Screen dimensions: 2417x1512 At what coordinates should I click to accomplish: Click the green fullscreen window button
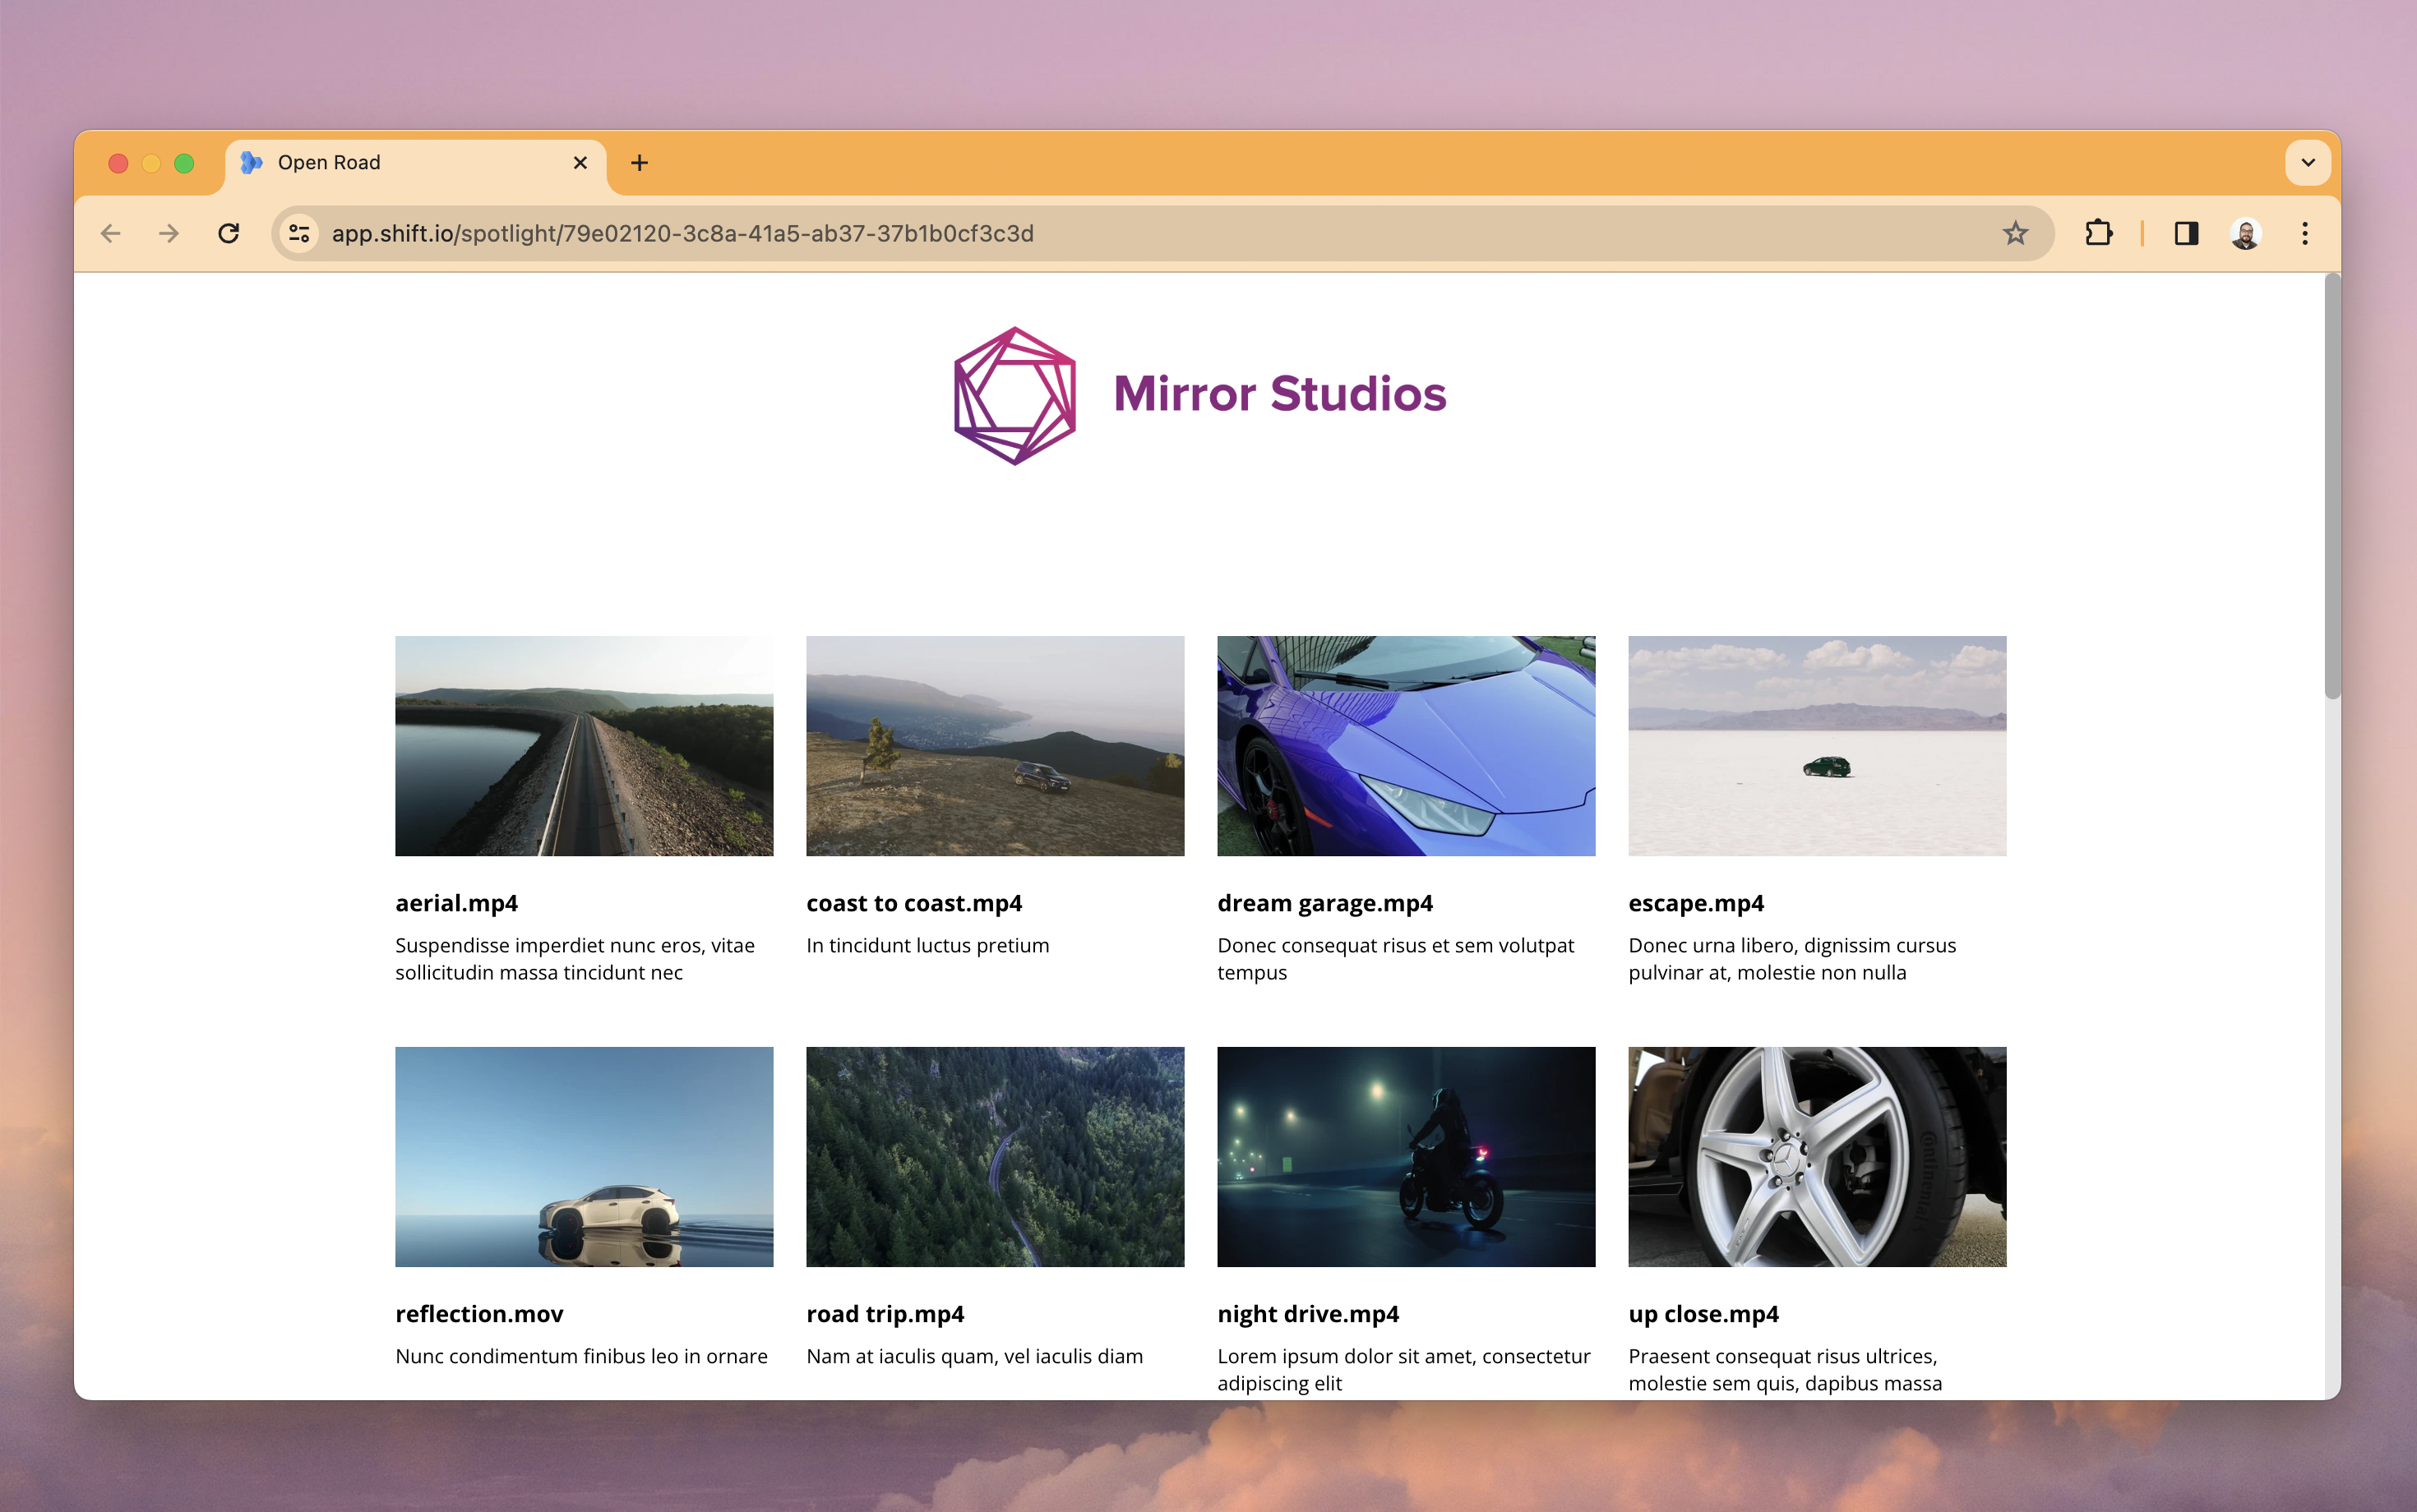click(x=184, y=163)
